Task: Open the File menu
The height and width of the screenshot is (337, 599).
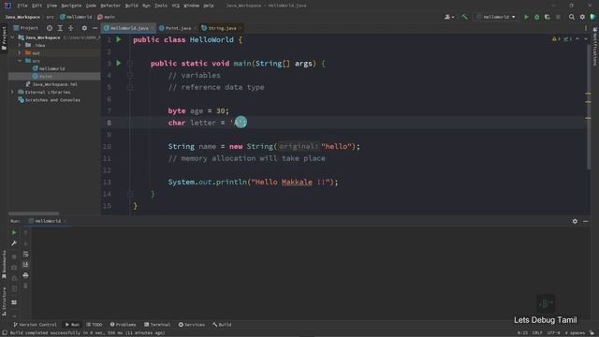Action: (22, 6)
